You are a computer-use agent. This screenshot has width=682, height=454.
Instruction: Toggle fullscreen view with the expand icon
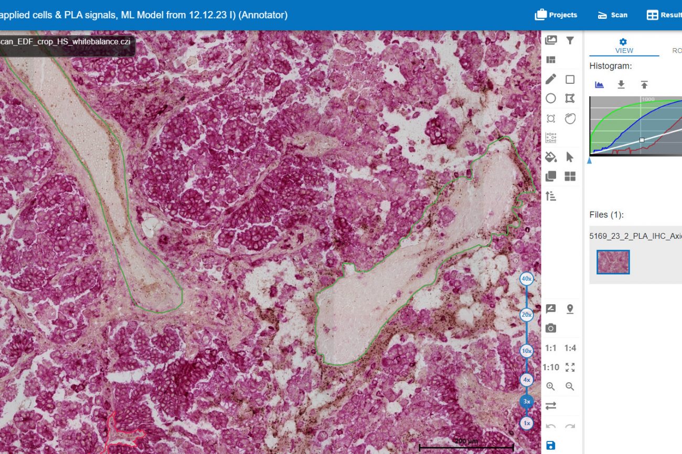(x=570, y=367)
